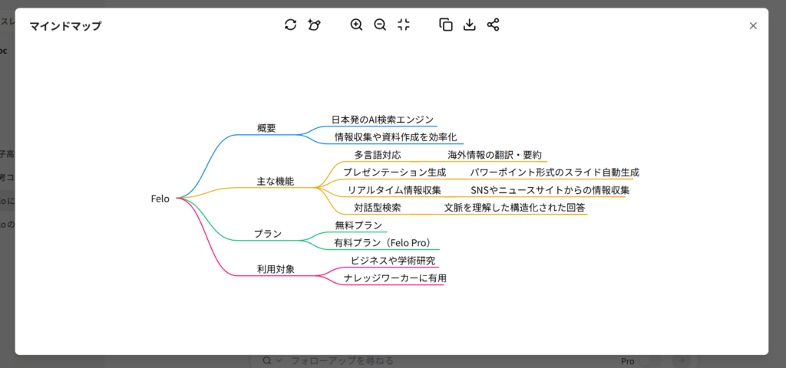Share the mind map via share icon
Viewport: 786px width, 368px height.
coord(494,25)
